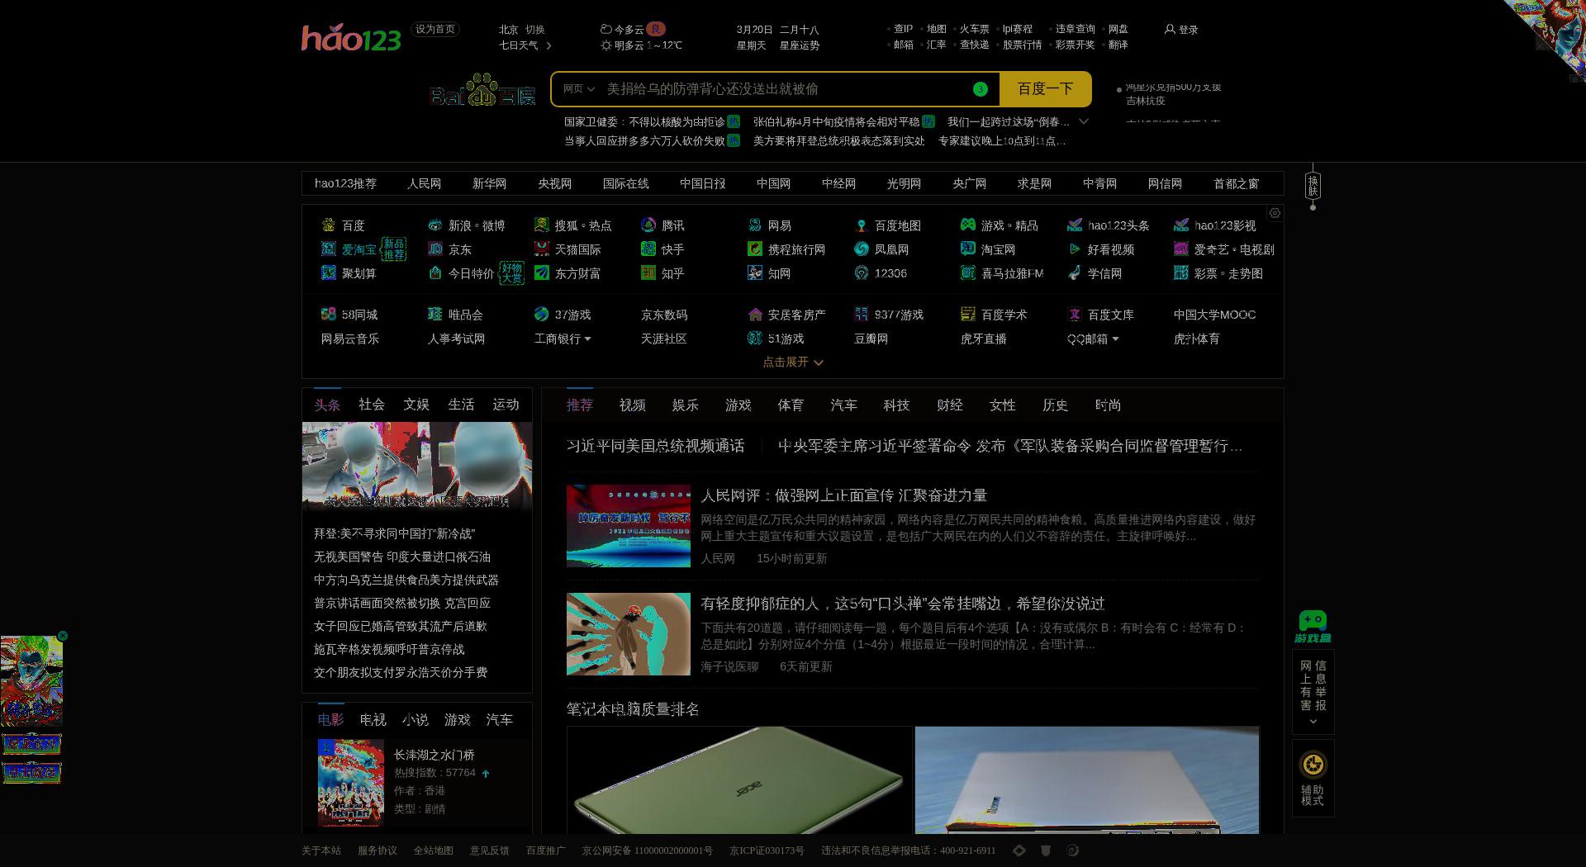The image size is (1586, 867).
Task: Click the headline news photo
Action: point(417,467)
